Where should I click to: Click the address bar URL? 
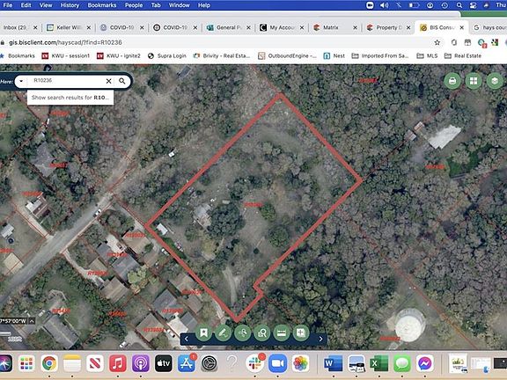pos(65,42)
